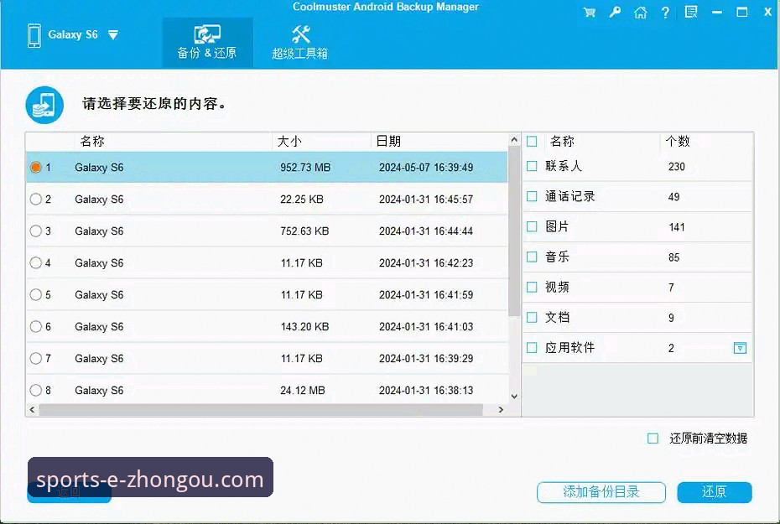Click the 音乐 count value 85
This screenshot has height=524, width=780.
[x=674, y=257]
